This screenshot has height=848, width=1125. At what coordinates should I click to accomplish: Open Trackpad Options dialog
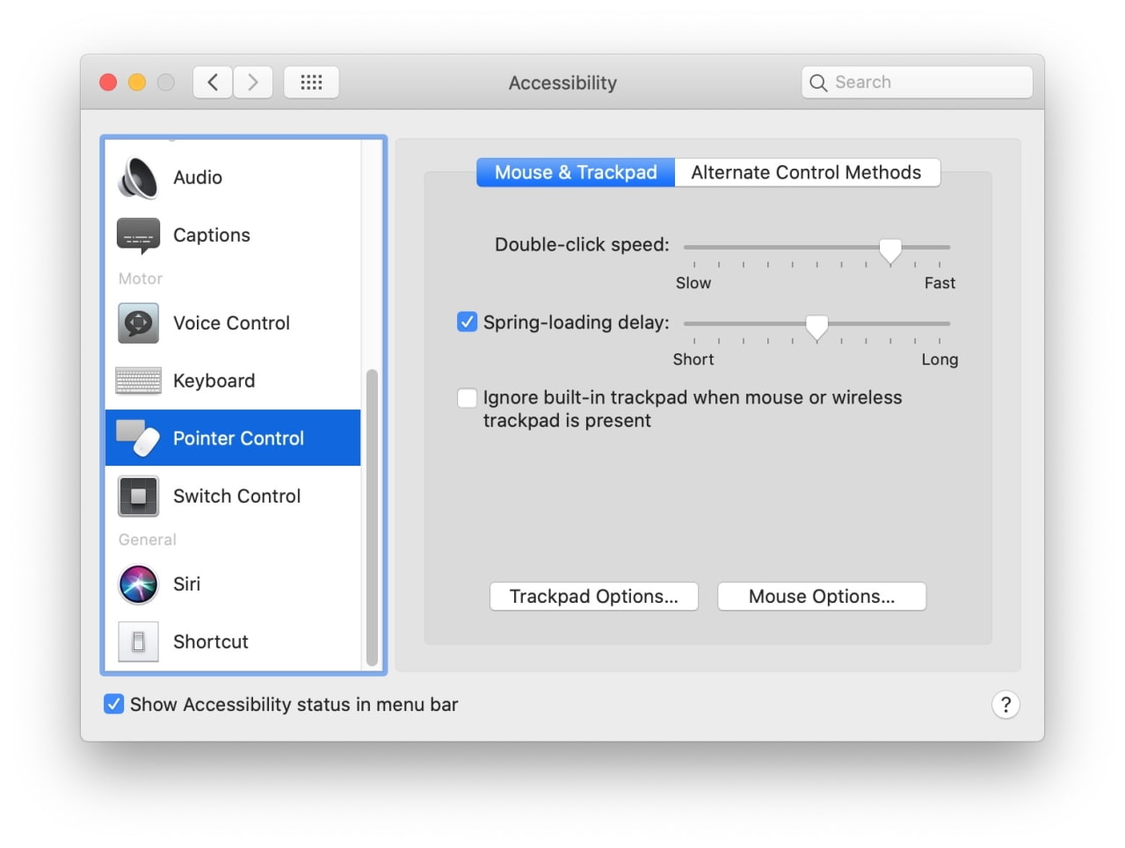click(x=593, y=597)
